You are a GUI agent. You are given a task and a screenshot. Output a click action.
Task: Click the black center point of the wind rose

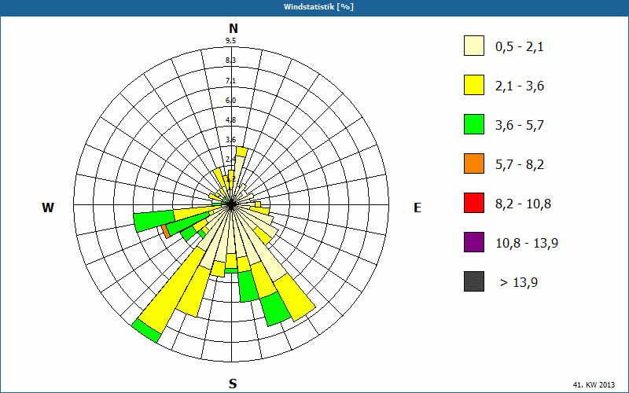(231, 205)
